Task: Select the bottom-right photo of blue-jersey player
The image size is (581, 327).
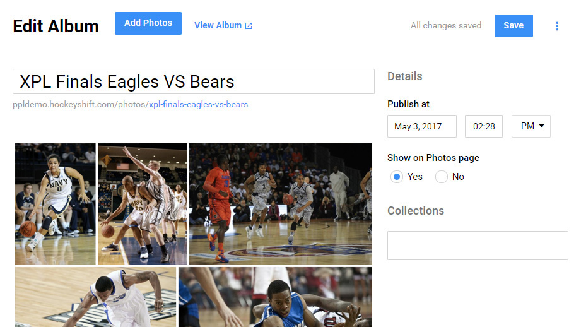Action: [275, 297]
